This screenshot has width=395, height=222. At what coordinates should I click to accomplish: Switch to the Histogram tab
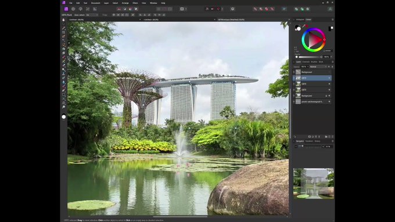point(300,19)
